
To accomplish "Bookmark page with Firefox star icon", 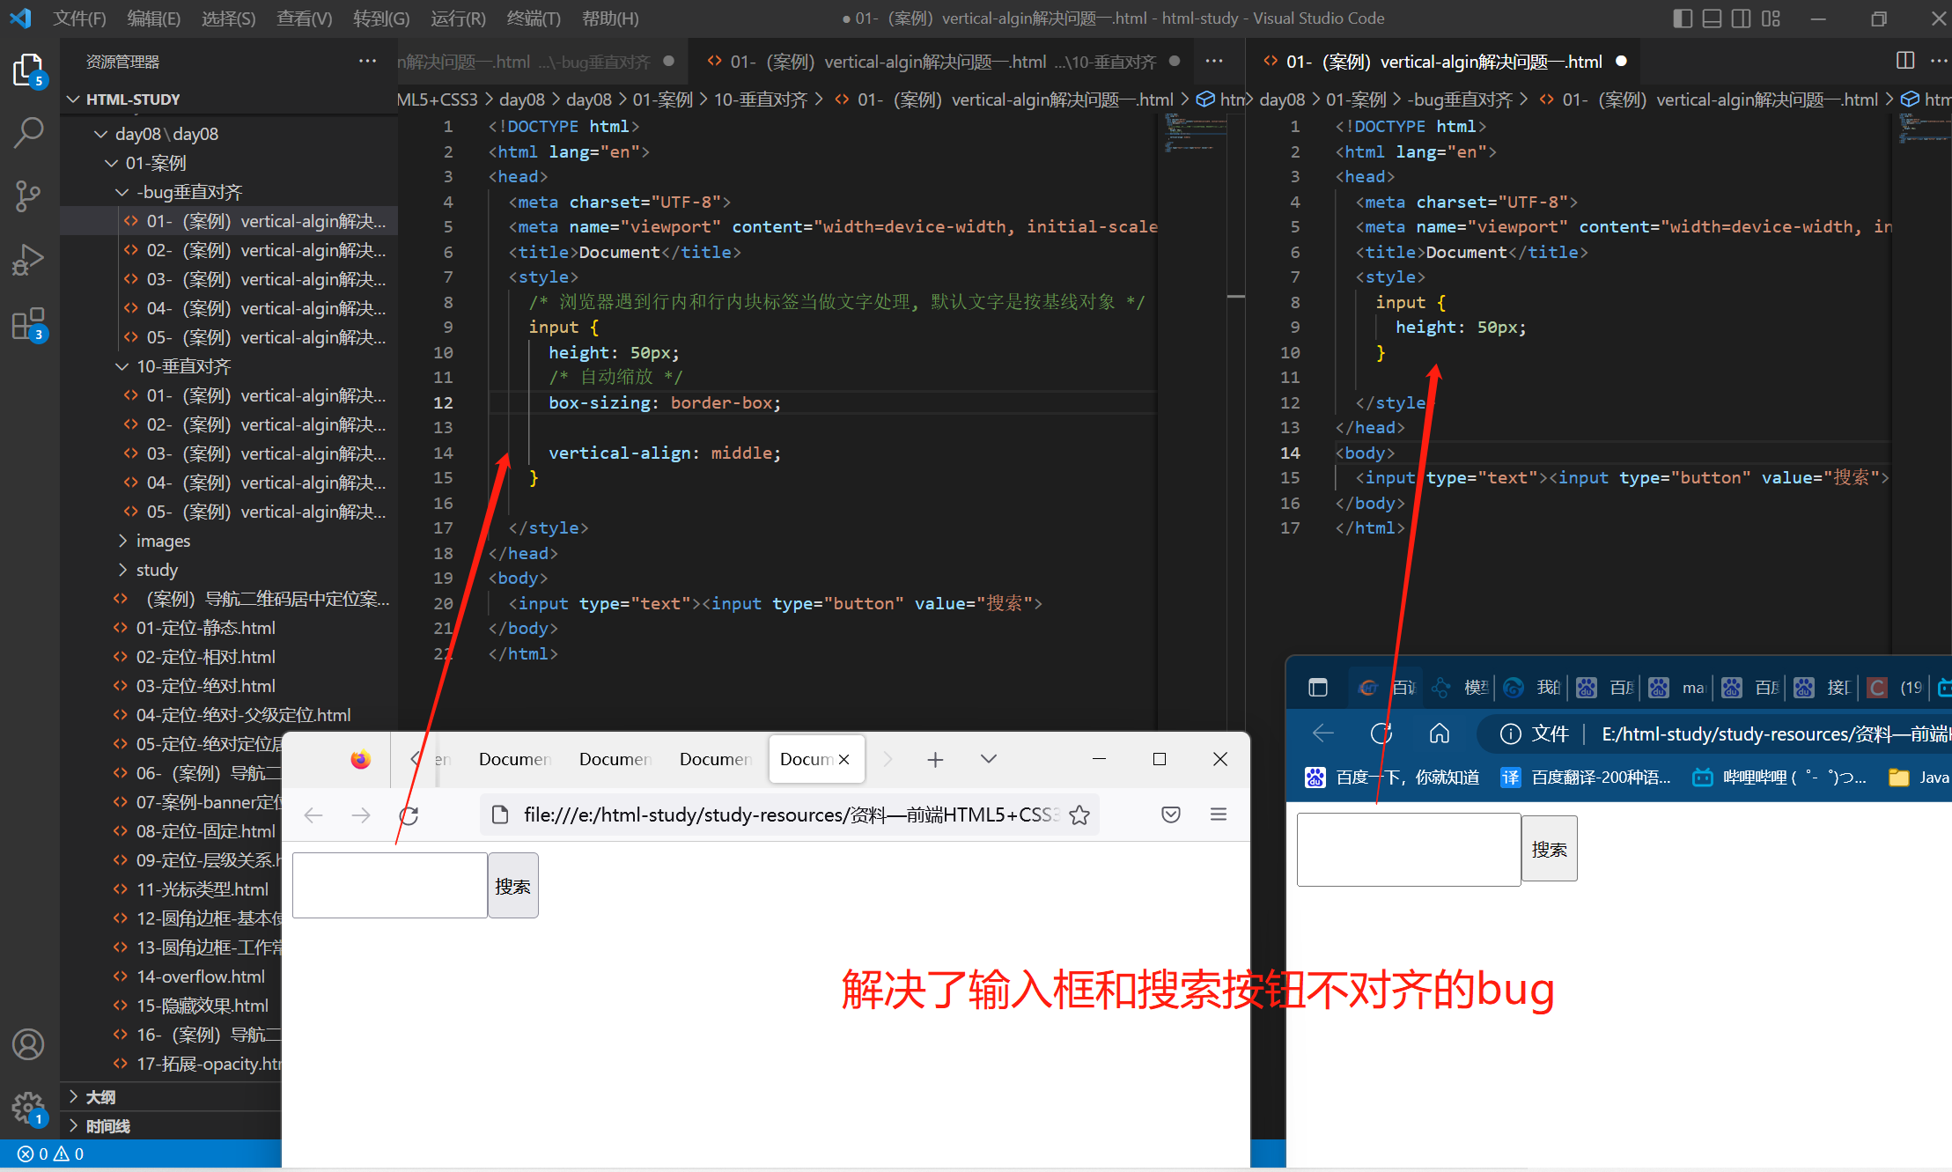I will pyautogui.click(x=1079, y=815).
